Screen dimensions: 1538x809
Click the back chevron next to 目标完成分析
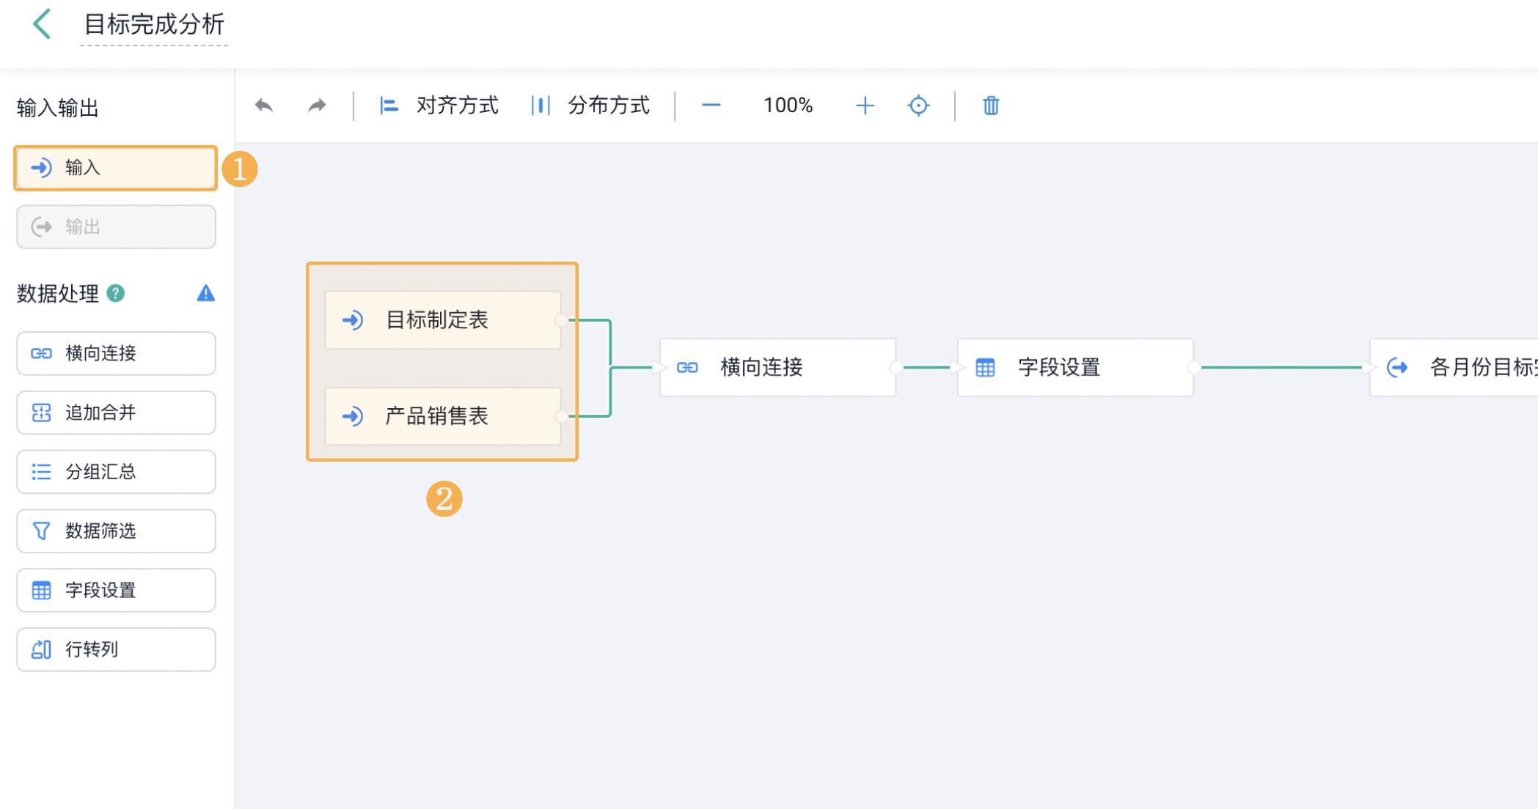tap(42, 24)
